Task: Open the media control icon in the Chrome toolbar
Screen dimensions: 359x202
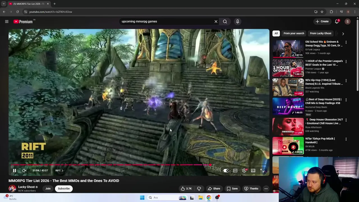Action: pos(341,12)
